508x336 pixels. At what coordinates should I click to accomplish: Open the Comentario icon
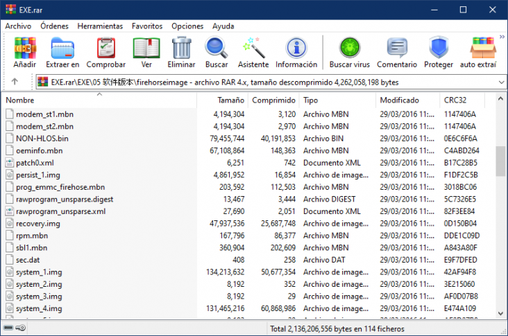[x=397, y=48]
